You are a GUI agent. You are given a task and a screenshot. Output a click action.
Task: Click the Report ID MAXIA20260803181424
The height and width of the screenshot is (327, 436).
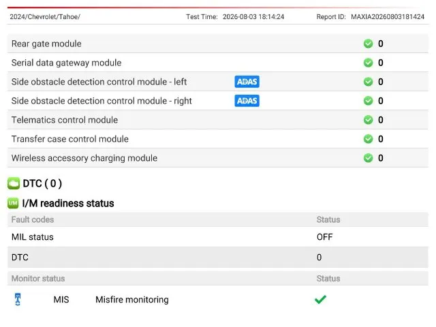pyautogui.click(x=388, y=16)
